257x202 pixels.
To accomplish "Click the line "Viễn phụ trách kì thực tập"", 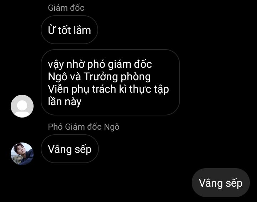I will (109, 89).
